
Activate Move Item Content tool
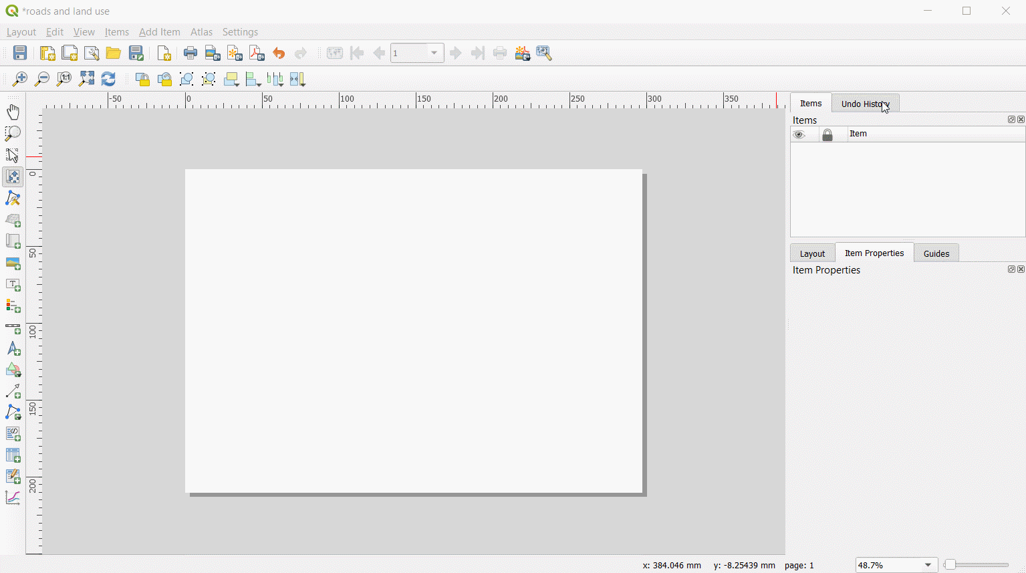[x=13, y=177]
